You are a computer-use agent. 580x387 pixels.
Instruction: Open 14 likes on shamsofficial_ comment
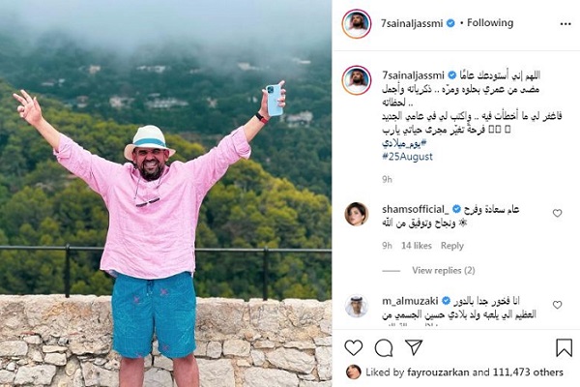pos(417,246)
